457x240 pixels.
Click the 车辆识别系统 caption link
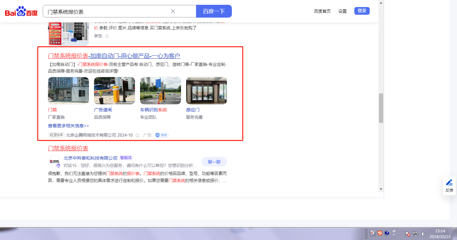[154, 110]
